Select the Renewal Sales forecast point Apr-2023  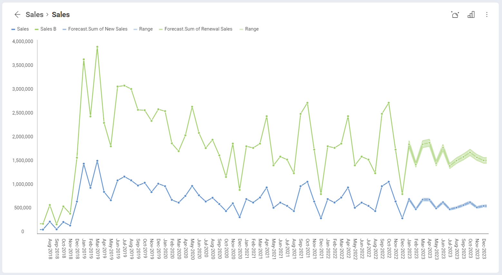[430, 143]
